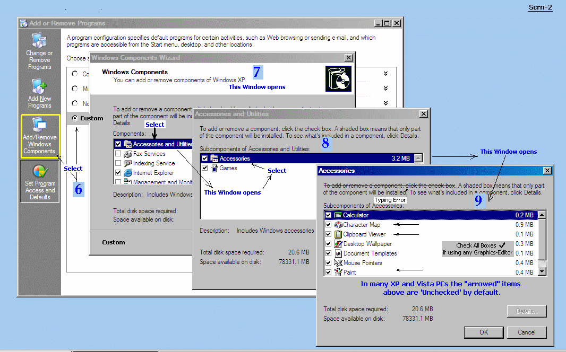Select the Calculator icon
This screenshot has width=566, height=352.
(338, 215)
